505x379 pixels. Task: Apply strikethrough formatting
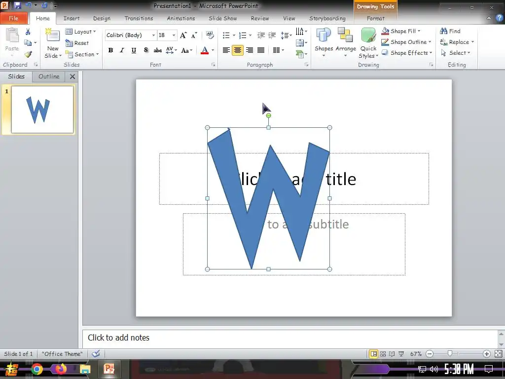[x=157, y=50]
